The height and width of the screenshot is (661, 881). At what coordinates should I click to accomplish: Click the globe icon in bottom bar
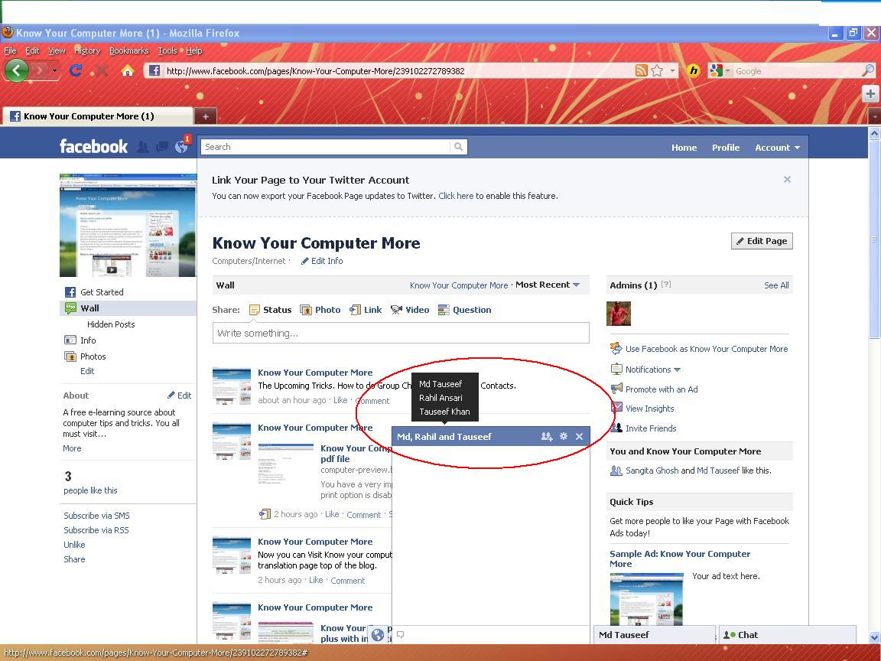(x=378, y=635)
